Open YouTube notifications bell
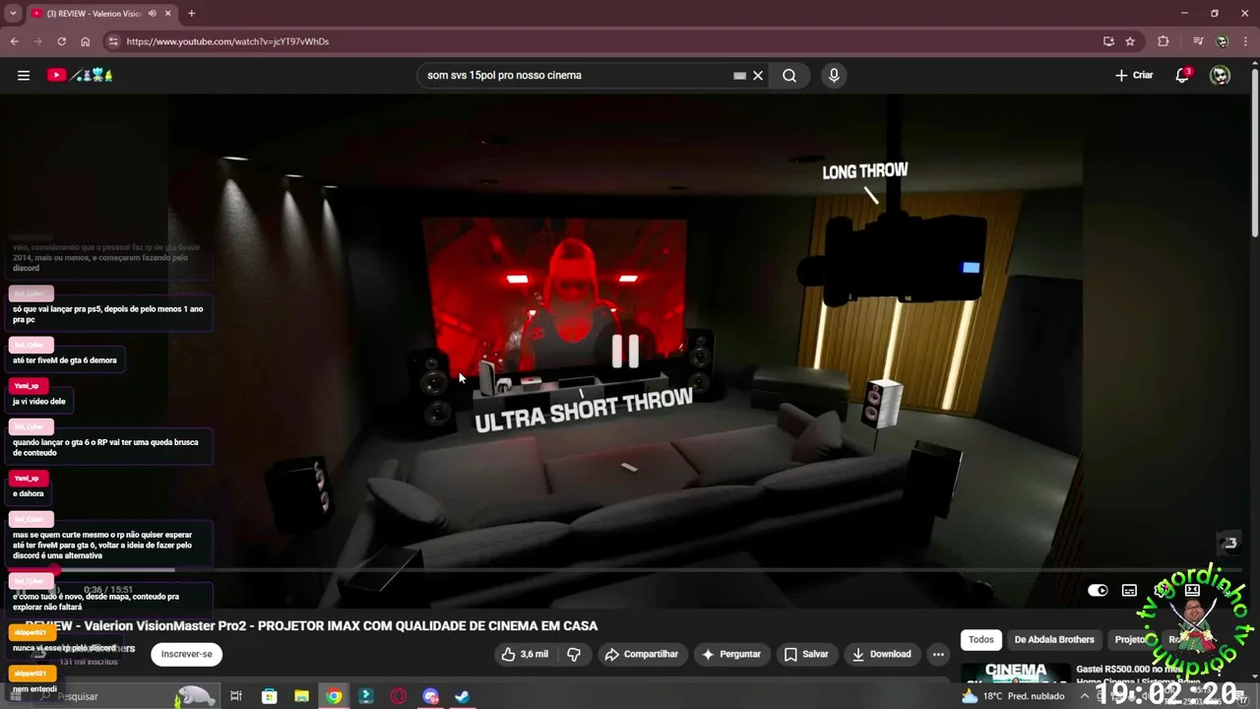This screenshot has width=1260, height=709. 1182,75
